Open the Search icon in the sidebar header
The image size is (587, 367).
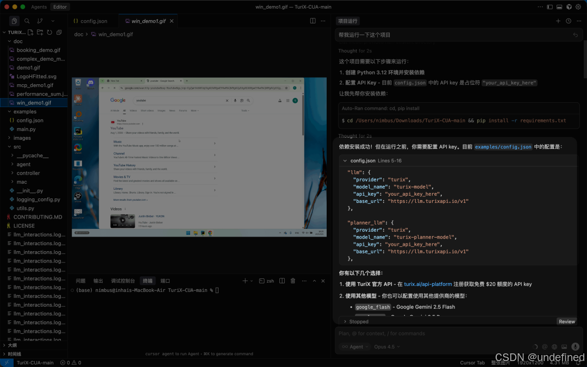[27, 21]
